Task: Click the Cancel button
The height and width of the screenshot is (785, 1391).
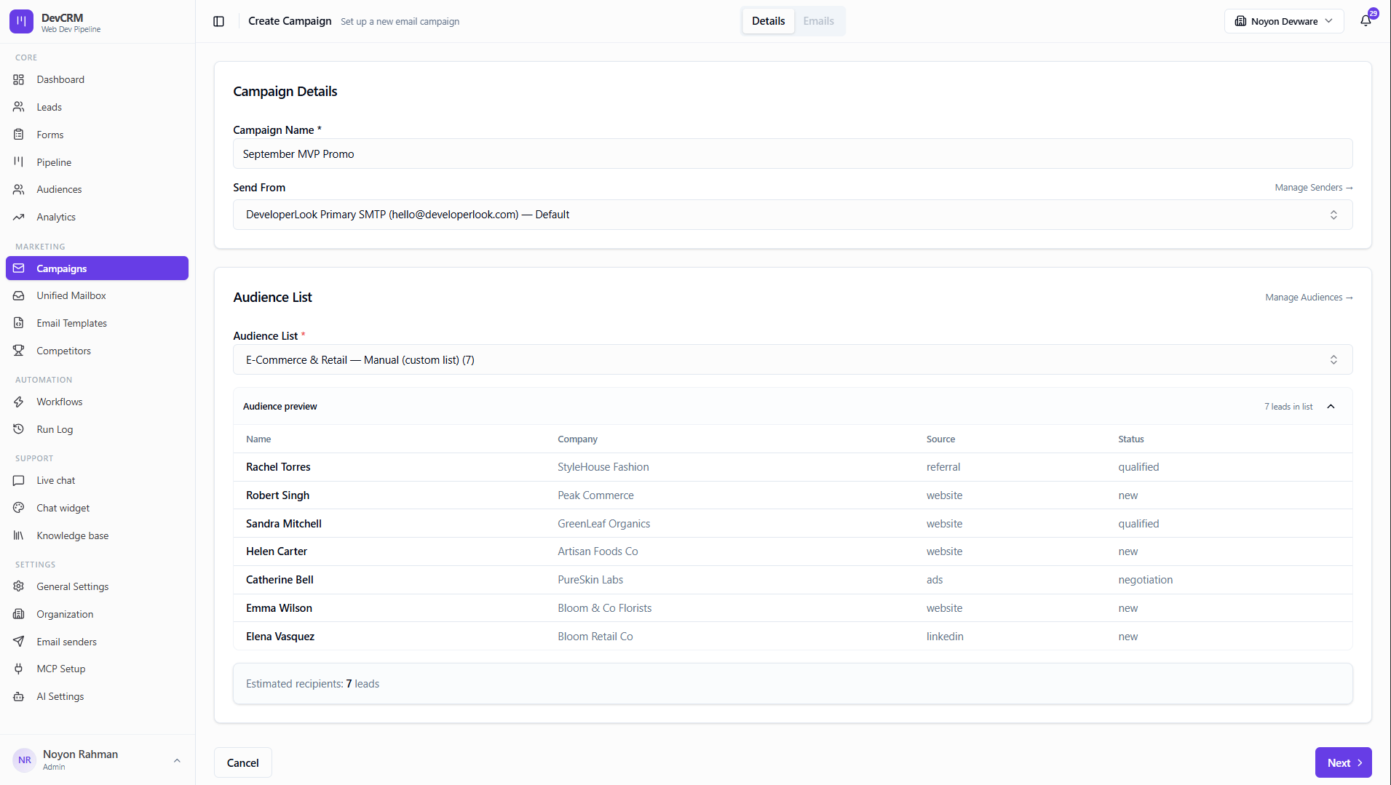Action: coord(242,762)
